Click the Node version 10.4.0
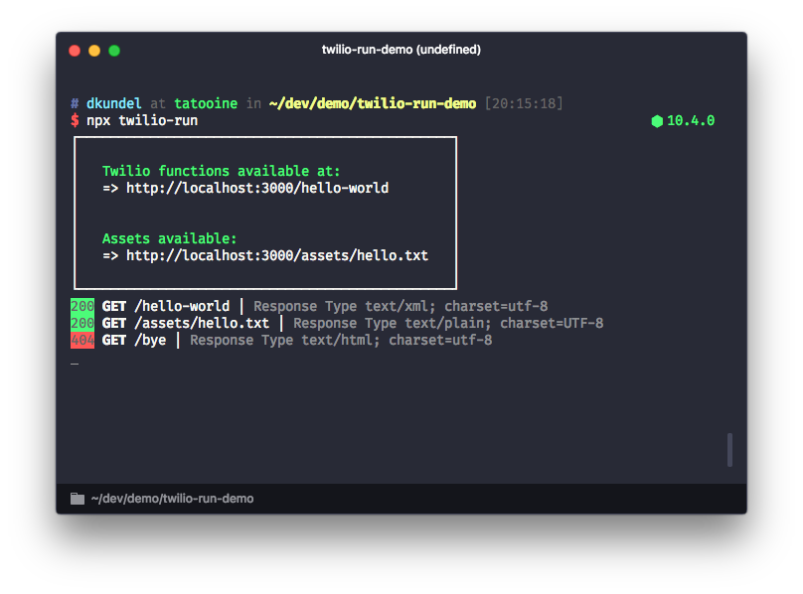 tap(691, 121)
